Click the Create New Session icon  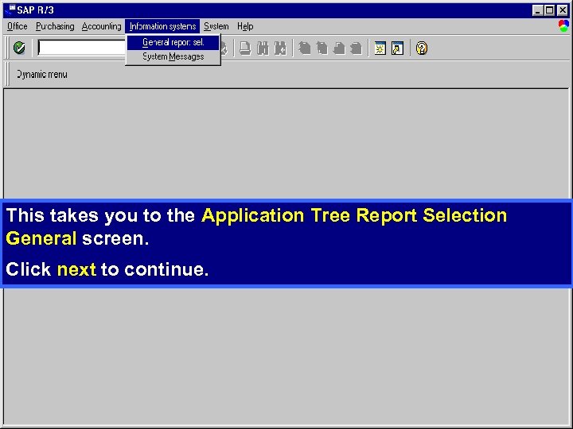click(x=380, y=48)
